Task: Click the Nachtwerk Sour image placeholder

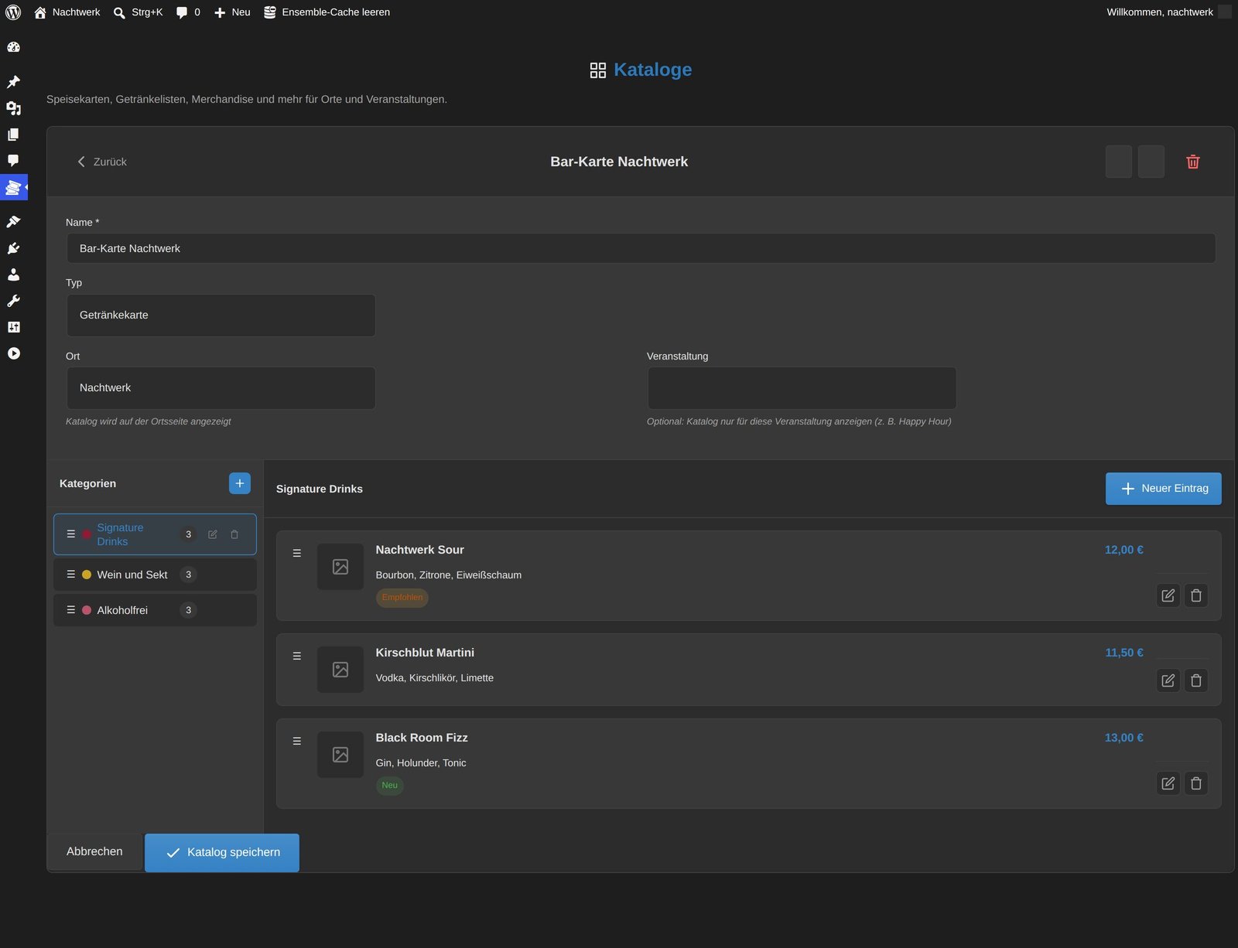Action: (x=340, y=567)
